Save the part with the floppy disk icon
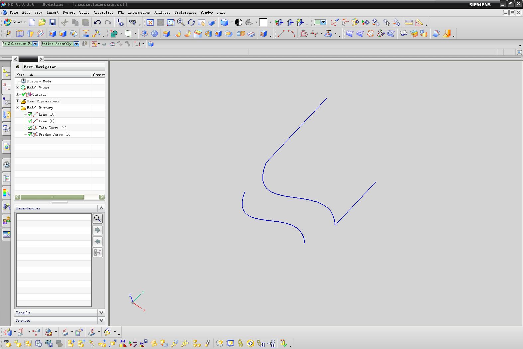 (52, 22)
